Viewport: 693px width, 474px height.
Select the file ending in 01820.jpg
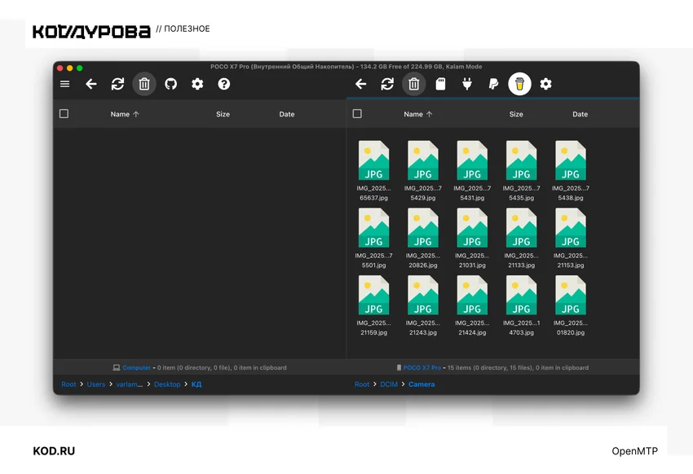pyautogui.click(x=571, y=305)
